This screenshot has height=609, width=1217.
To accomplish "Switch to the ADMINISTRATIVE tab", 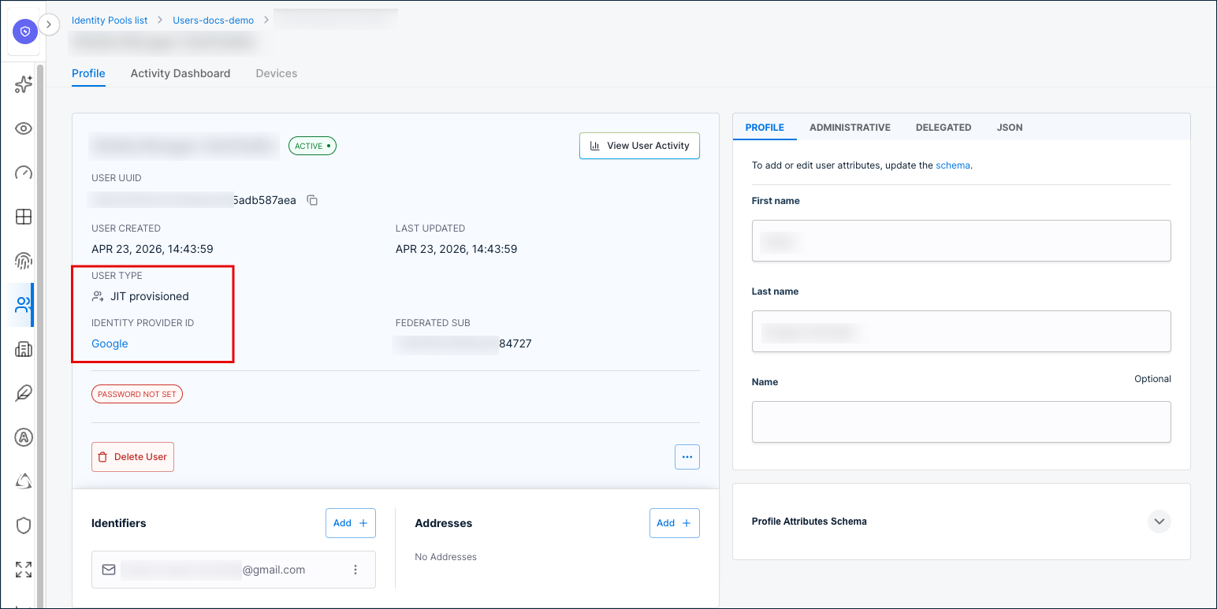I will 850,127.
